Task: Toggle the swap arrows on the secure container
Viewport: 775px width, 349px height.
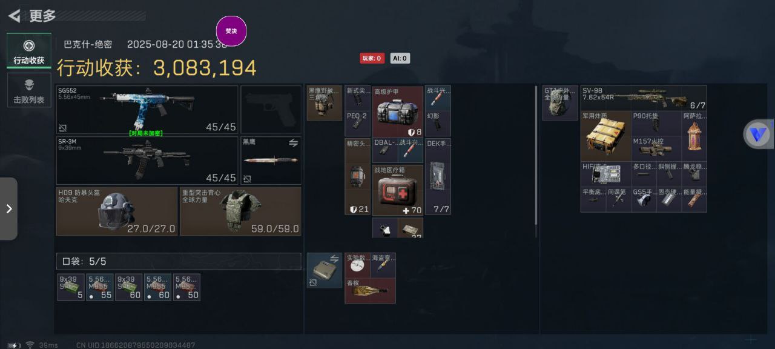Action: 334,259
